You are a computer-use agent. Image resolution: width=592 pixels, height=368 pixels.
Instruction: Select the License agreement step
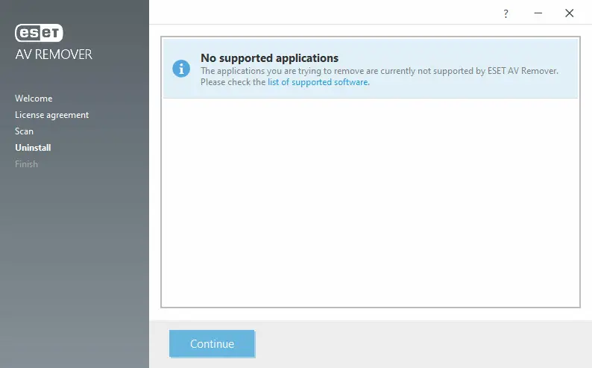coord(51,115)
